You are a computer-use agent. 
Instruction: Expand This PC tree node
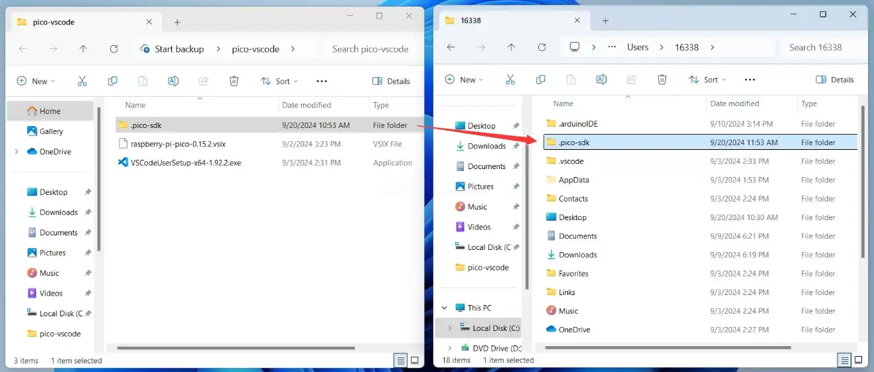[x=445, y=308]
